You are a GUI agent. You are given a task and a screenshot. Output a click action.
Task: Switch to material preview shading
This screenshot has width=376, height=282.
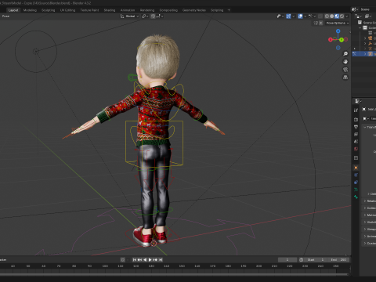tap(337, 16)
